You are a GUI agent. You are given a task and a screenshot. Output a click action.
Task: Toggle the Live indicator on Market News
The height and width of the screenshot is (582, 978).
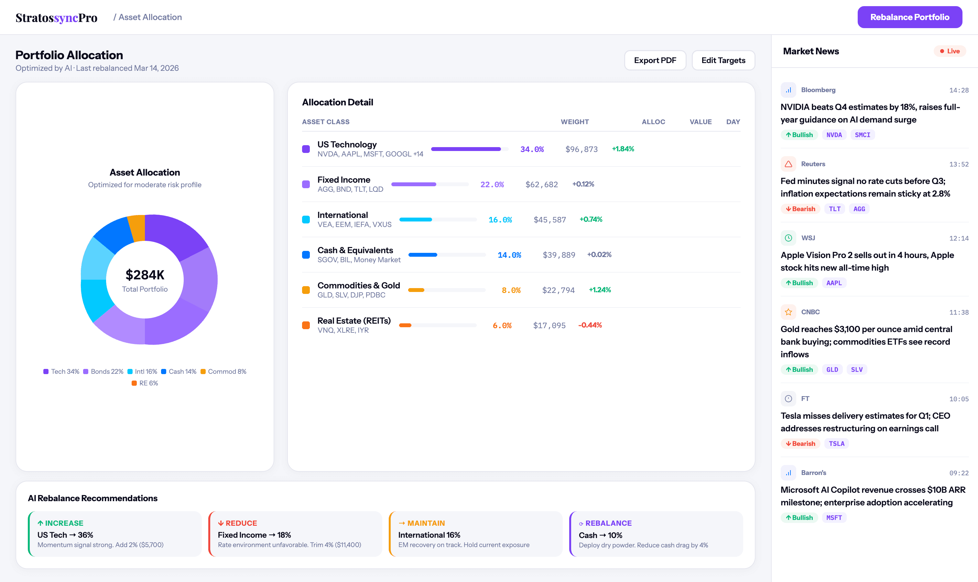point(950,51)
